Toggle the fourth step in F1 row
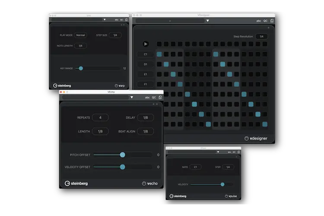 point(180,84)
